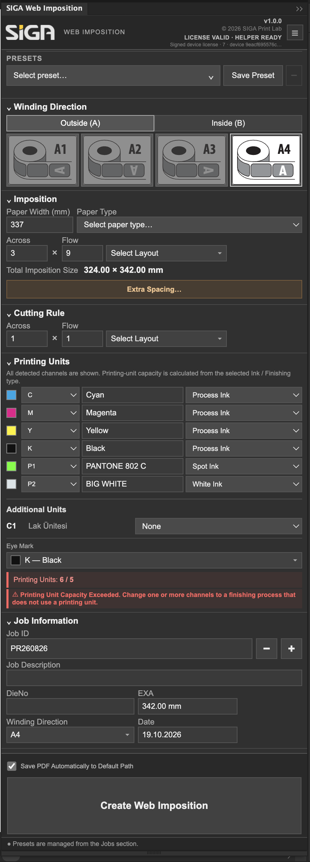Click the Save Preset button
Image resolution: width=310 pixels, height=862 pixels.
point(253,76)
